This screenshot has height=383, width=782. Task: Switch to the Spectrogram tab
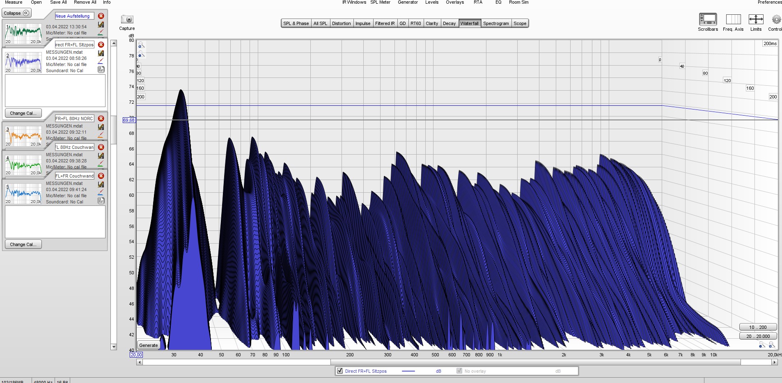click(x=495, y=23)
